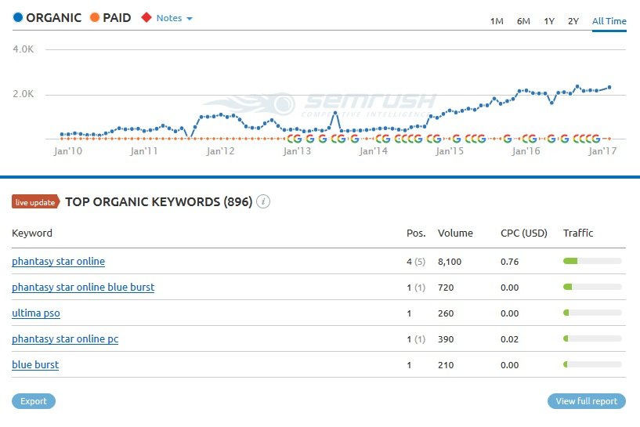This screenshot has height=427, width=640.
Task: Click the View full report button
Action: point(587,401)
